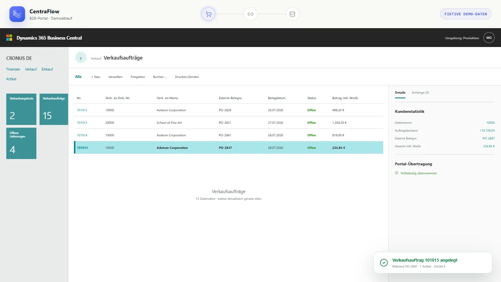Click the Verk. an Name column header
The height and width of the screenshot is (282, 501).
(167, 98)
